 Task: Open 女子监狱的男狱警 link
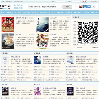coord(71,72)
